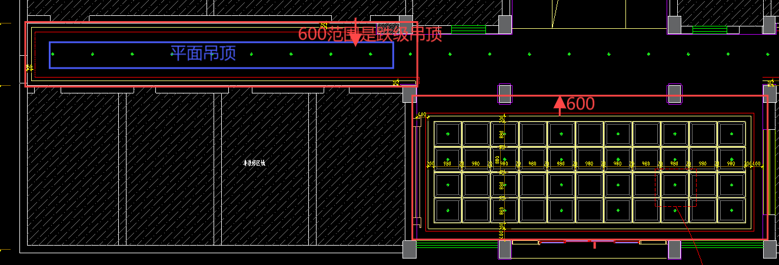Click the blue '平面吊顶' text label
Image resolution: width=779 pixels, height=265 pixels.
pos(203,53)
